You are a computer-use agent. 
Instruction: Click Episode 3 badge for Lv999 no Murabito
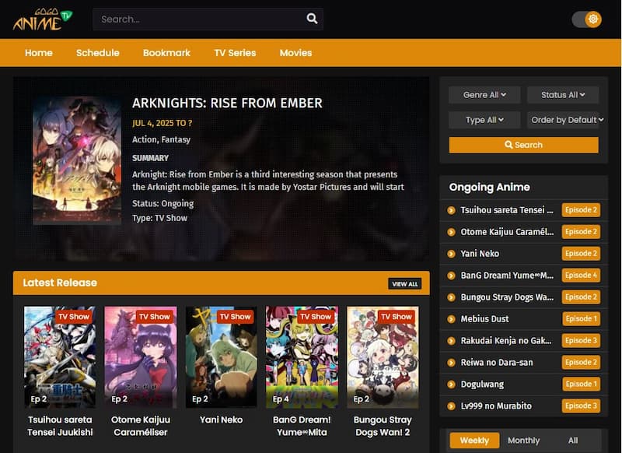point(581,406)
